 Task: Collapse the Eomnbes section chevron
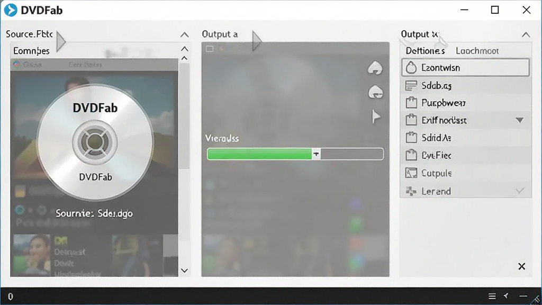pos(185,49)
